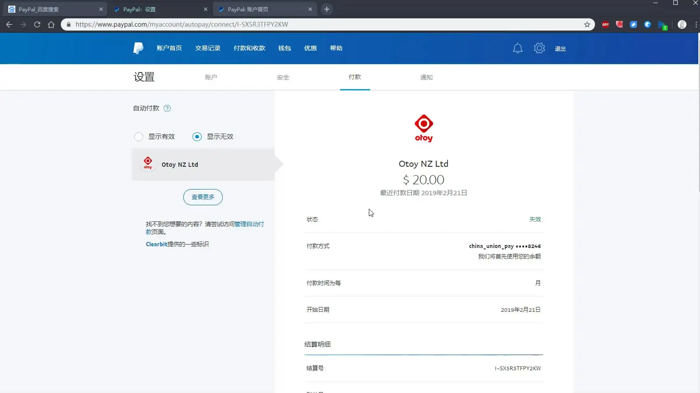
Task: Click the 最近付款日期 2019年2月21日 line
Action: tap(423, 193)
